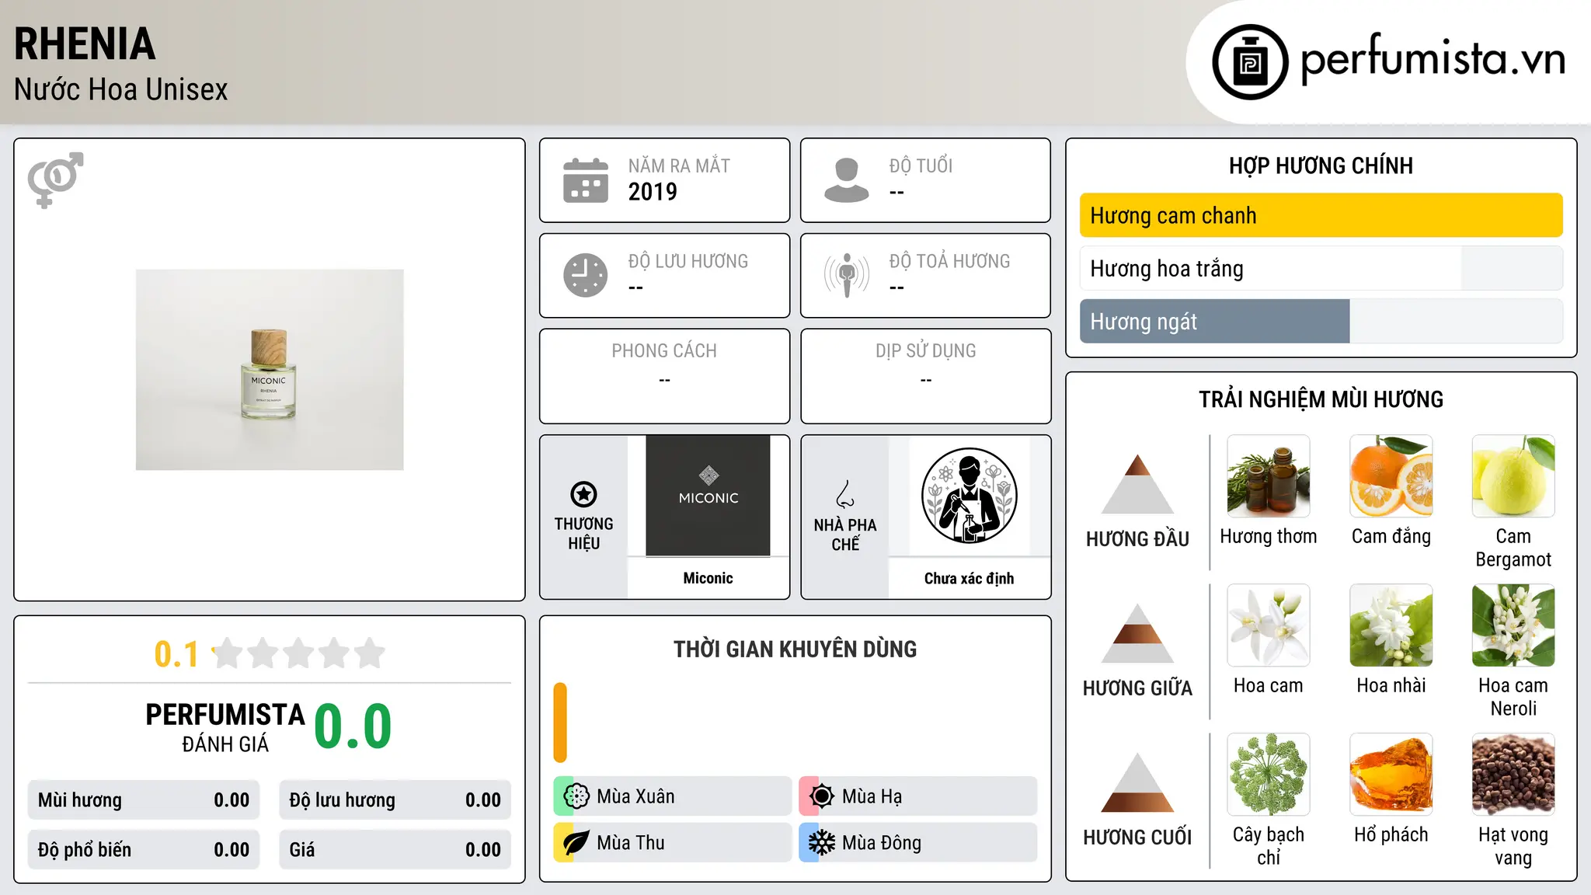Open the Miconic brand name link
Screen dimensions: 1591x895
tap(708, 578)
